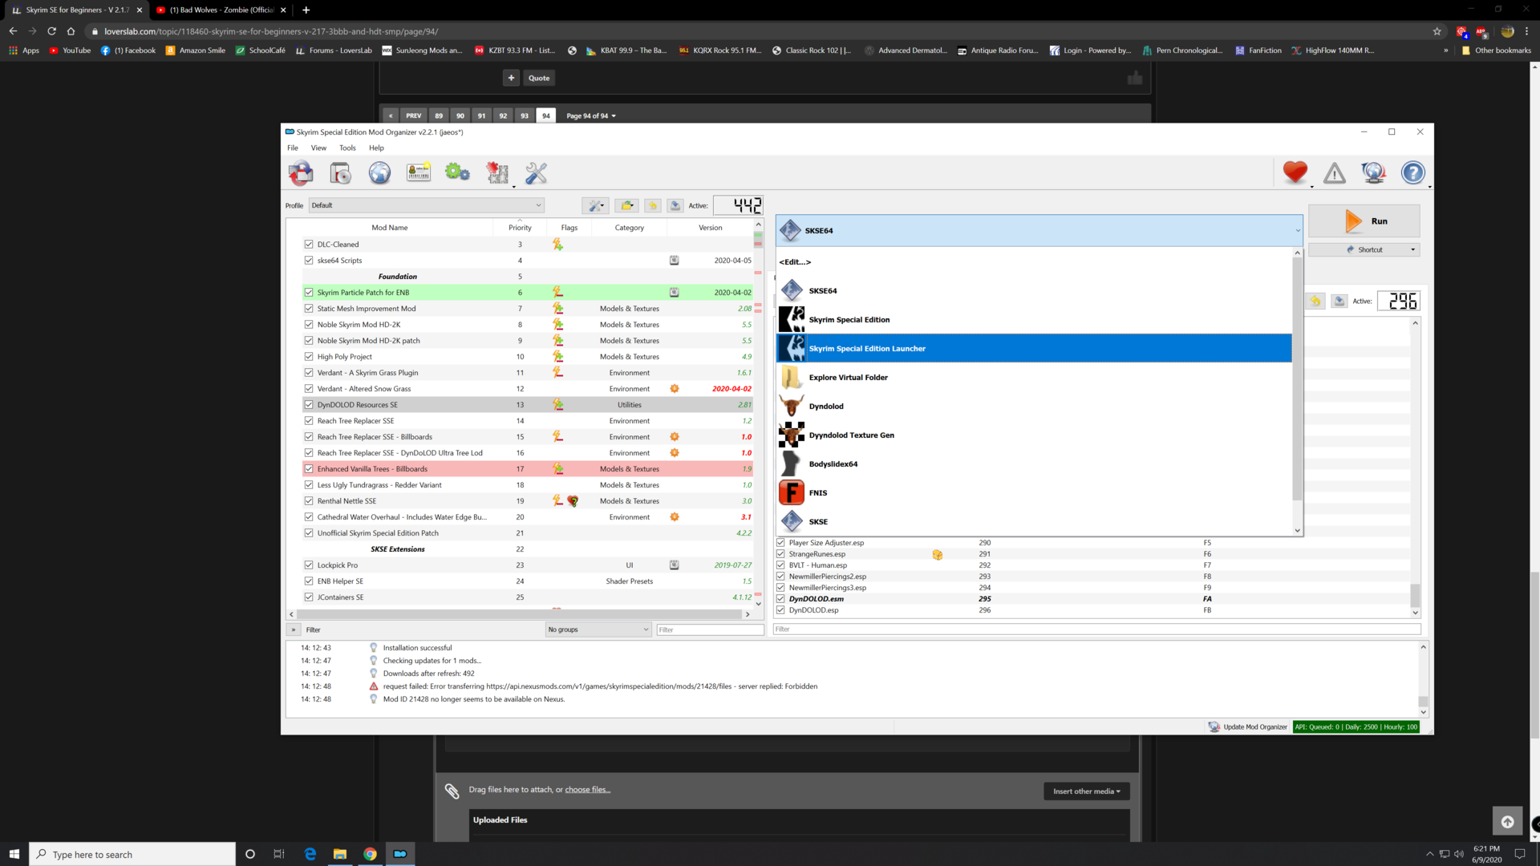Focus the plugin list Filter field
The image size is (1540, 866).
pyautogui.click(x=1096, y=629)
